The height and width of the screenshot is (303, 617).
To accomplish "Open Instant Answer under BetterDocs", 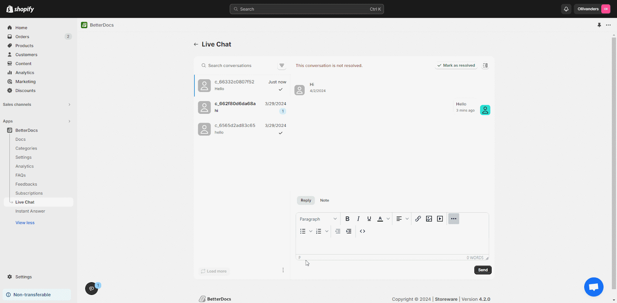I will 30,211.
